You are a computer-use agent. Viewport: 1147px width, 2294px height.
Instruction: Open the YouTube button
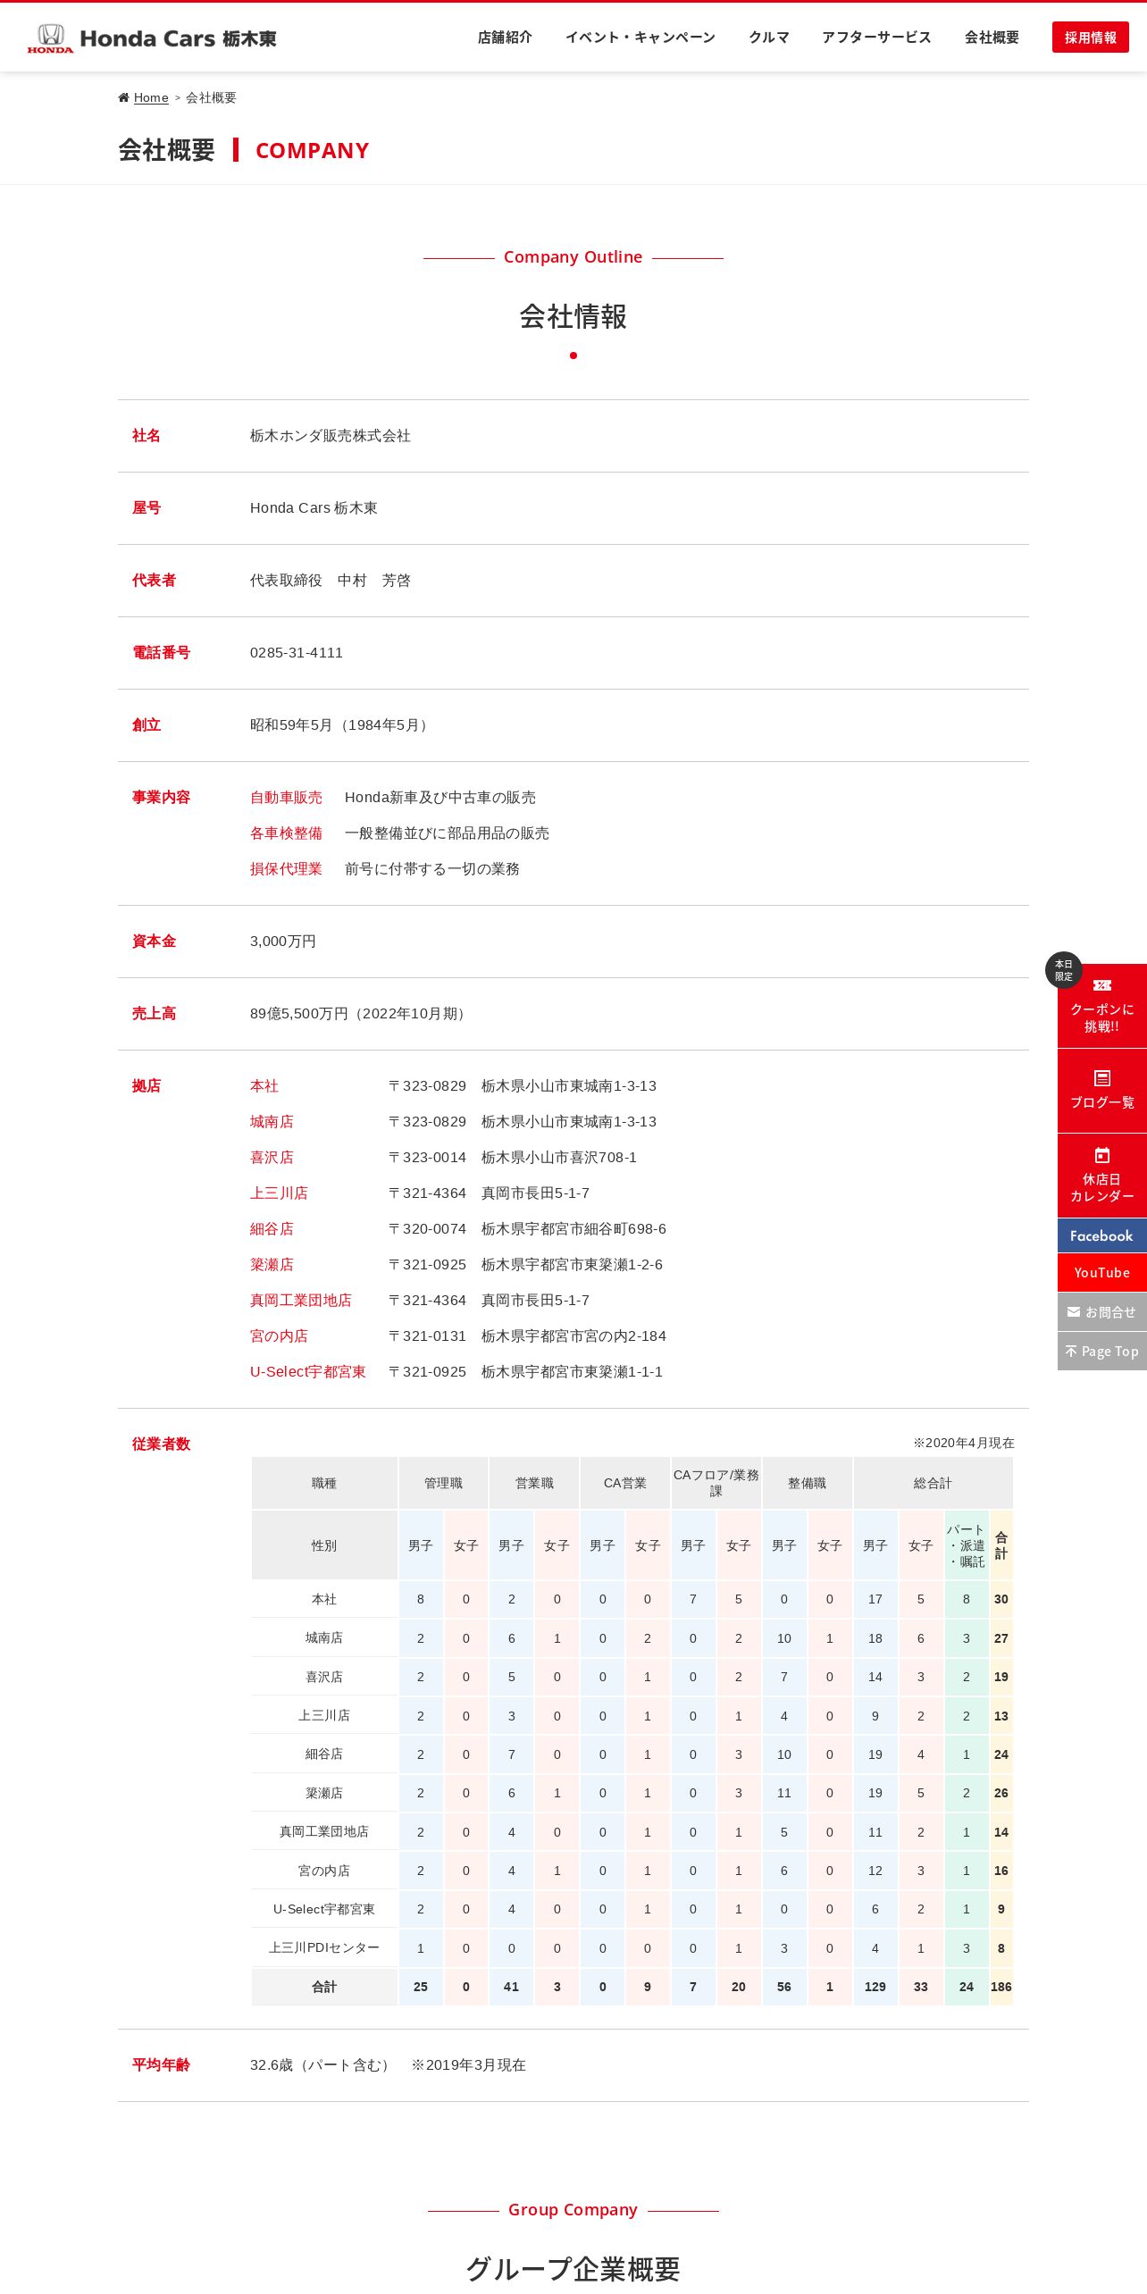(1102, 1273)
